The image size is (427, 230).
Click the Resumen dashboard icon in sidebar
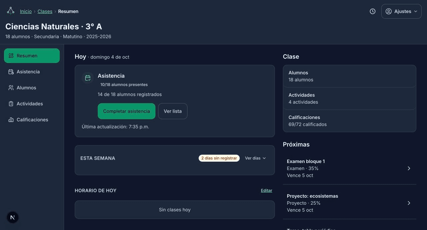tap(11, 56)
